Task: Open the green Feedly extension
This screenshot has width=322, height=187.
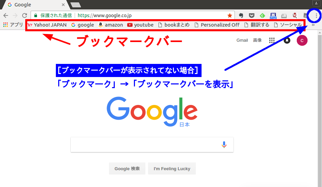Action: (x=262, y=15)
